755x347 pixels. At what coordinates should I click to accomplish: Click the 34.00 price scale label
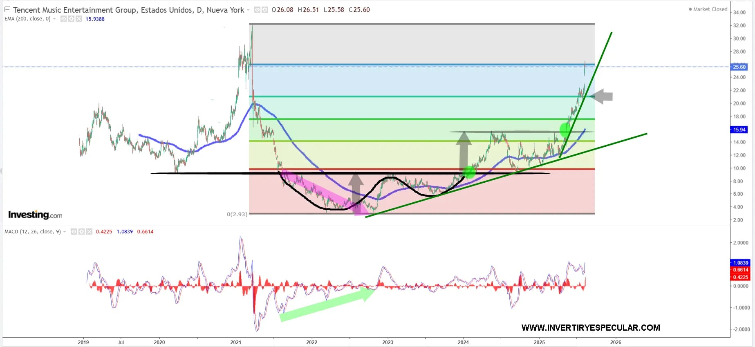pyautogui.click(x=739, y=12)
